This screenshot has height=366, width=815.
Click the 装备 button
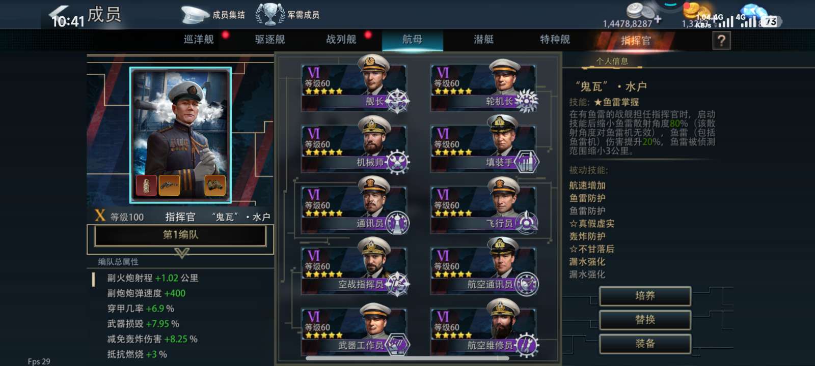tap(645, 344)
